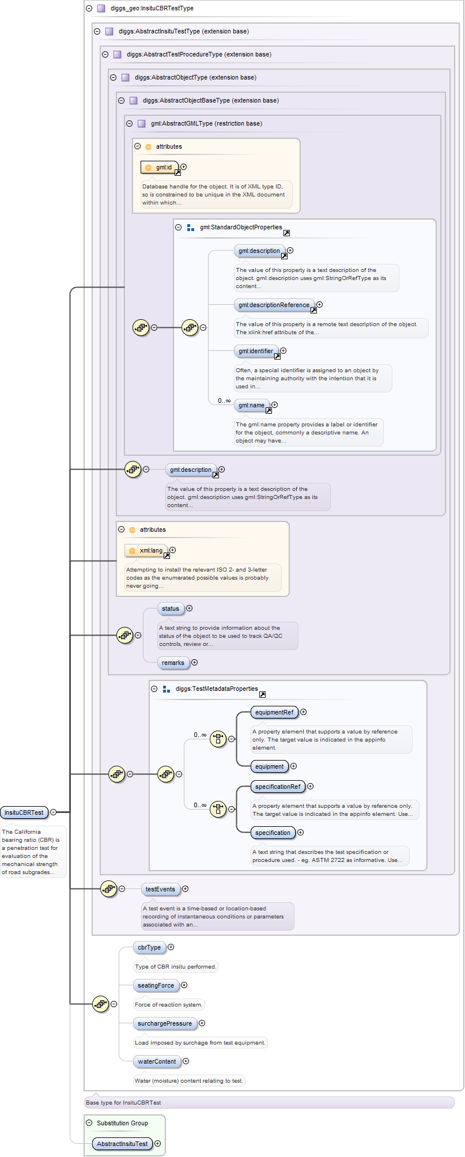Viewport: 465px width, 1157px height.
Task: Open diggs:TestMetadataProperties reference arrow
Action: pyautogui.click(x=262, y=694)
